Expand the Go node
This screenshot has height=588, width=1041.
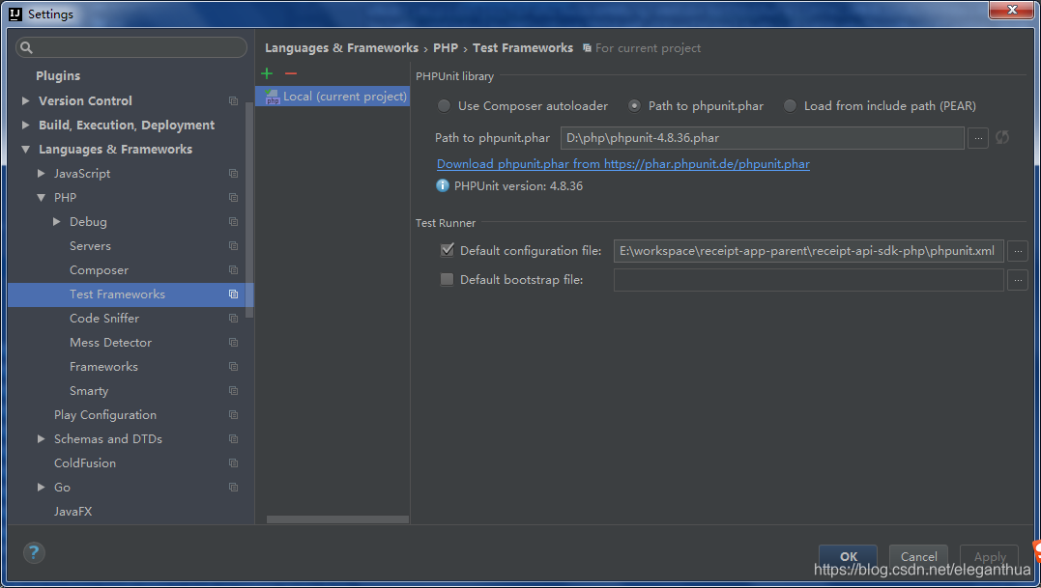[40, 487]
